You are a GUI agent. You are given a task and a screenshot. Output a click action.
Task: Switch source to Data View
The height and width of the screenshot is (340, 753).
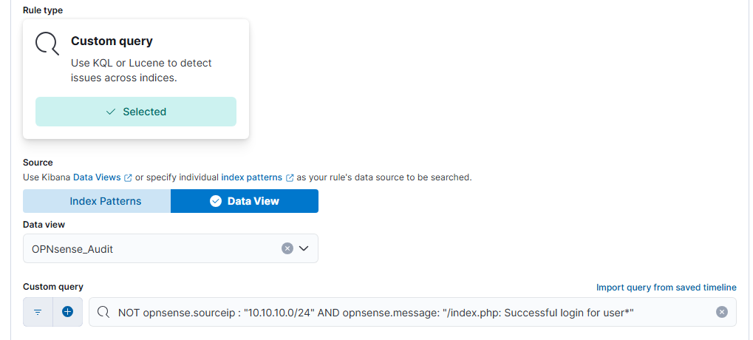[x=252, y=201]
